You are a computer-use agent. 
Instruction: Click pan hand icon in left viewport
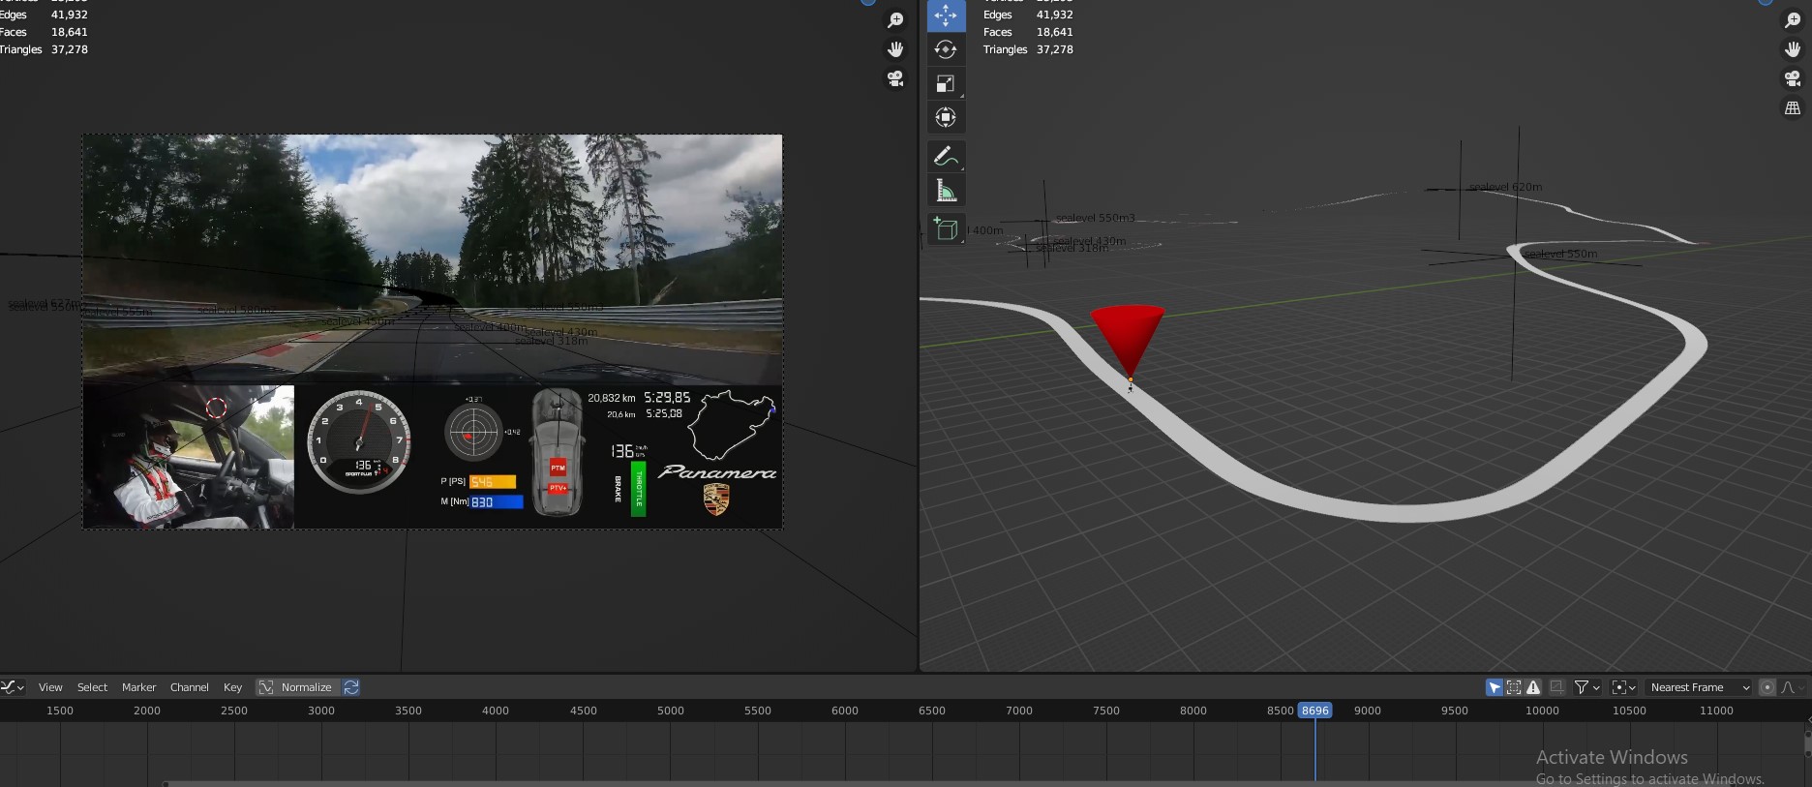pos(895,49)
